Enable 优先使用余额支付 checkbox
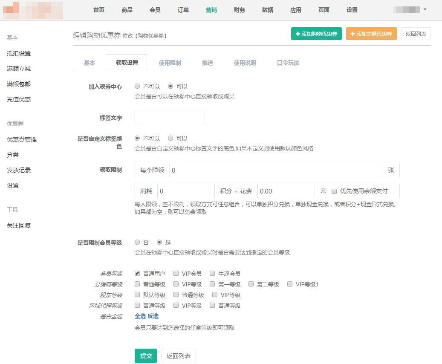The width and height of the screenshot is (442, 364). [x=334, y=191]
